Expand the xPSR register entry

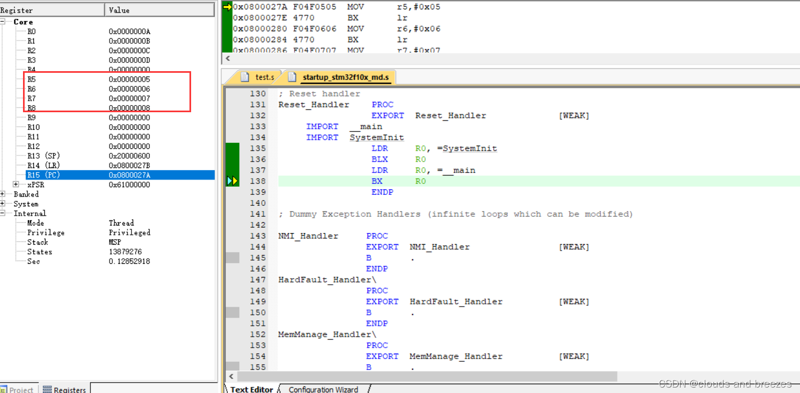click(x=16, y=184)
